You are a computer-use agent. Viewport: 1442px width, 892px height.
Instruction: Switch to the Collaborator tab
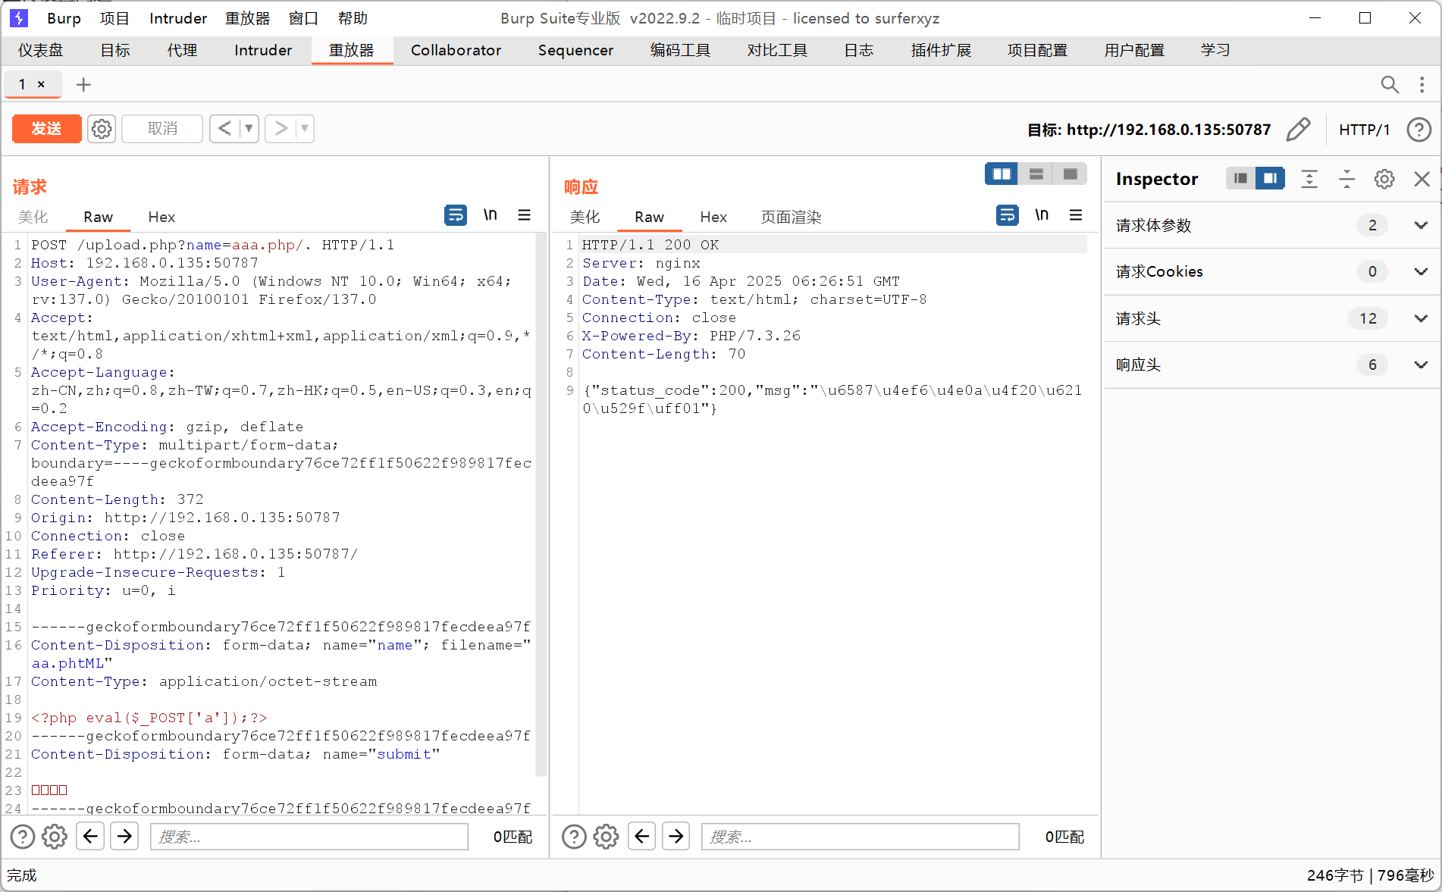click(x=456, y=50)
